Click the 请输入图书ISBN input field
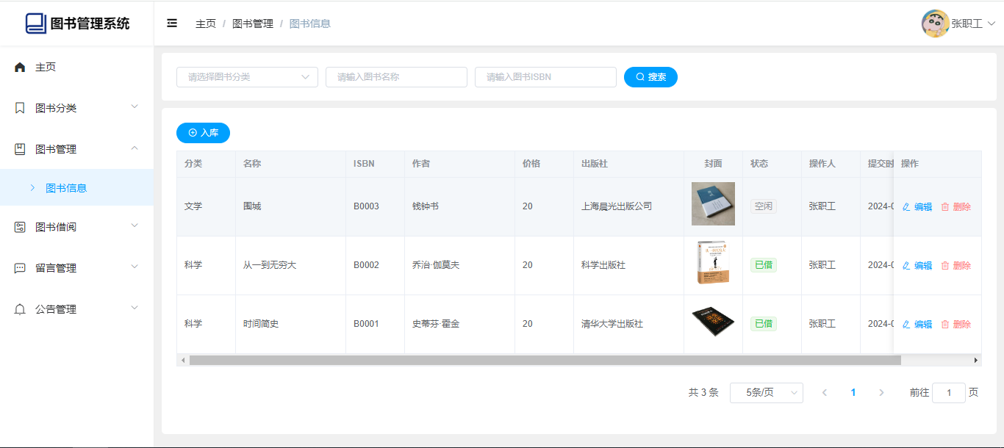Viewport: 1004px width, 448px height. click(x=545, y=77)
